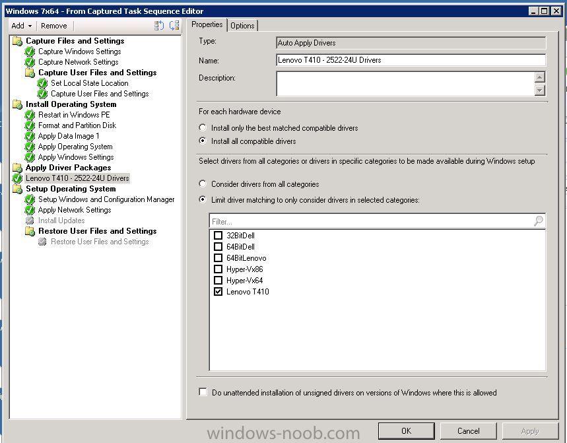The height and width of the screenshot is (443, 567).
Task: Enable unattended installation of unsigned drivers
Action: 203,392
